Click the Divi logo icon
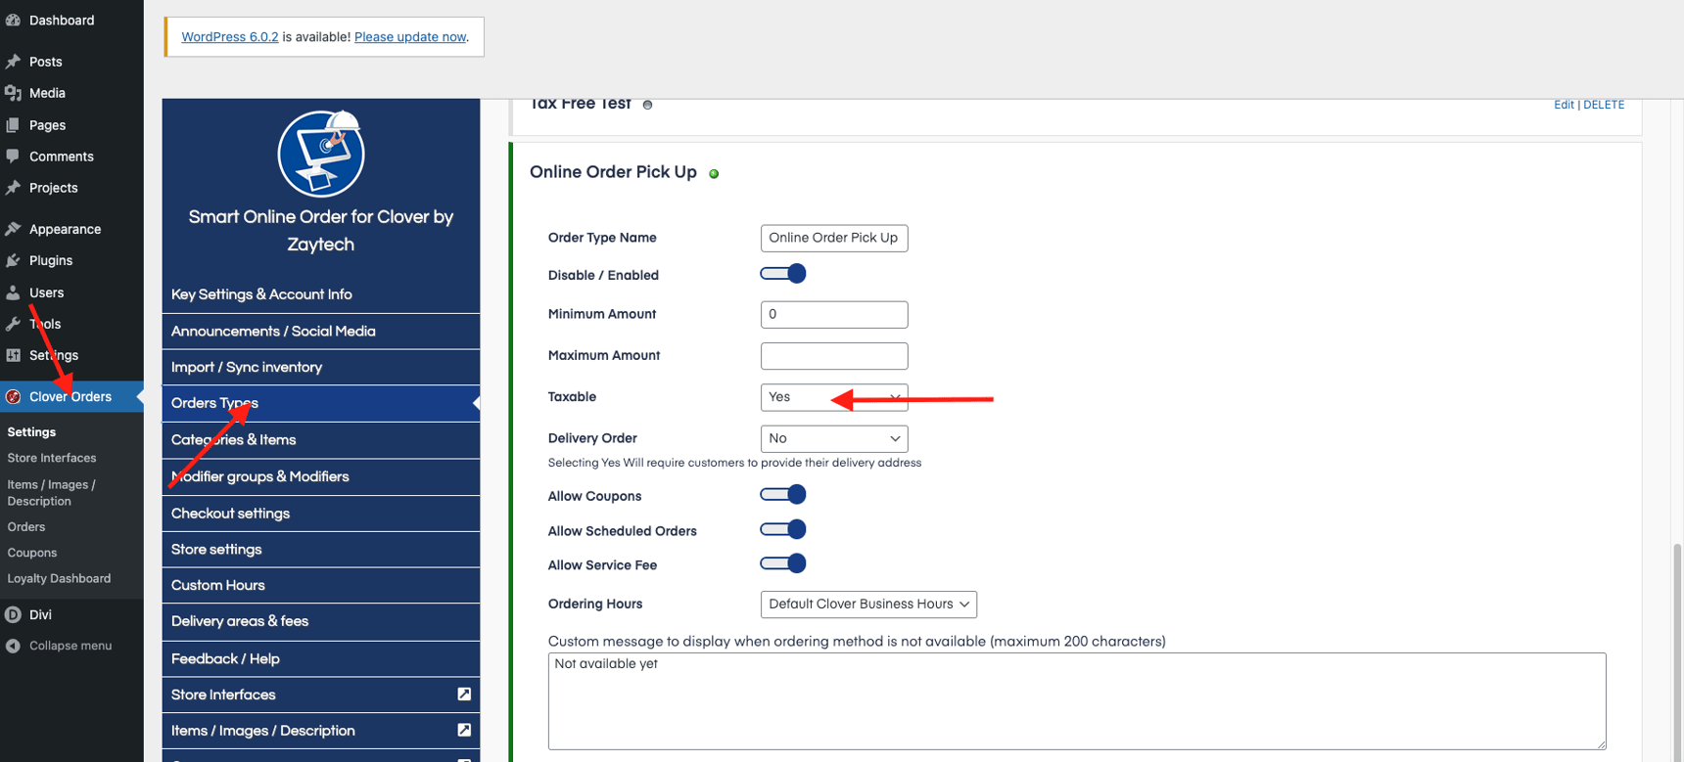This screenshot has width=1684, height=762. [13, 614]
